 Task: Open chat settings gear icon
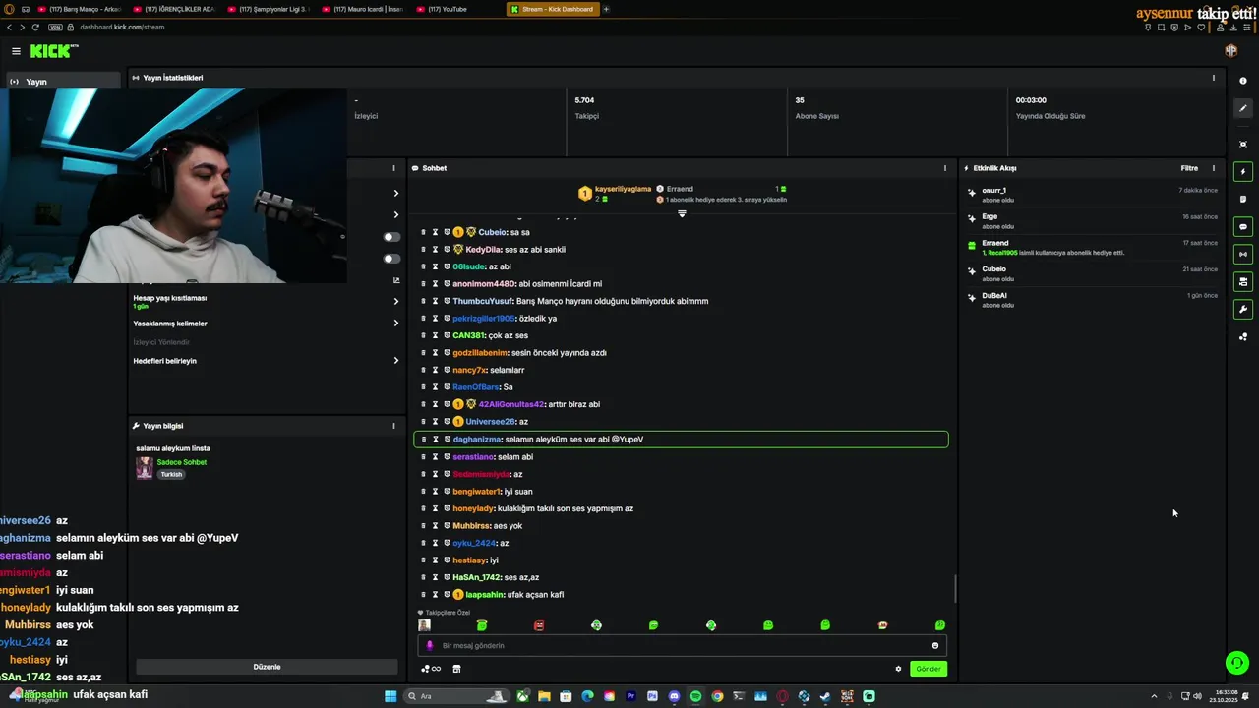[x=898, y=669]
